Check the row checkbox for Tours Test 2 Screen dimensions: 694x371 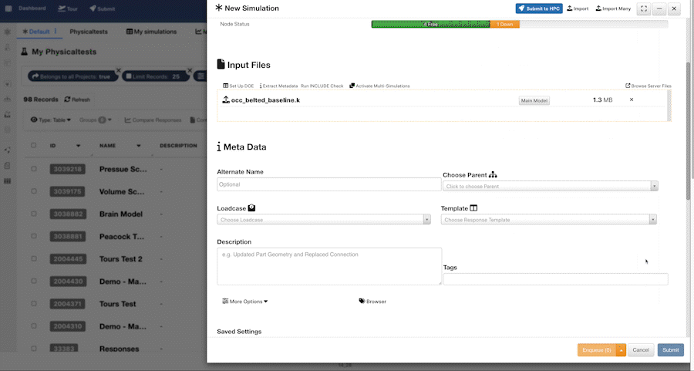pos(34,258)
